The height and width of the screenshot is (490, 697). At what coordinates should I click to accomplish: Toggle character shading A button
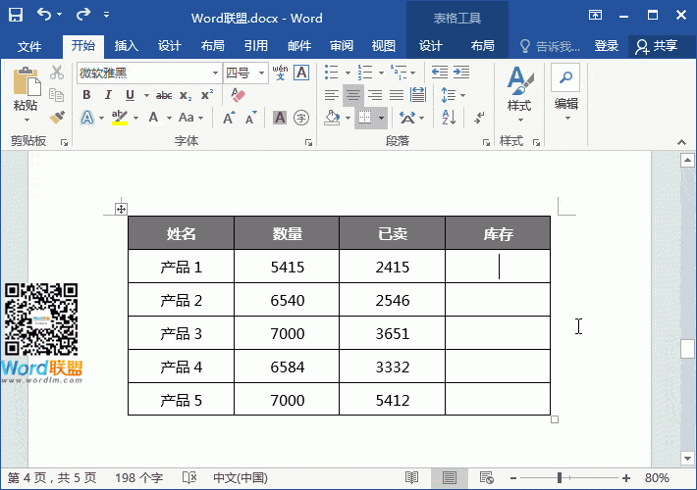[x=280, y=118]
